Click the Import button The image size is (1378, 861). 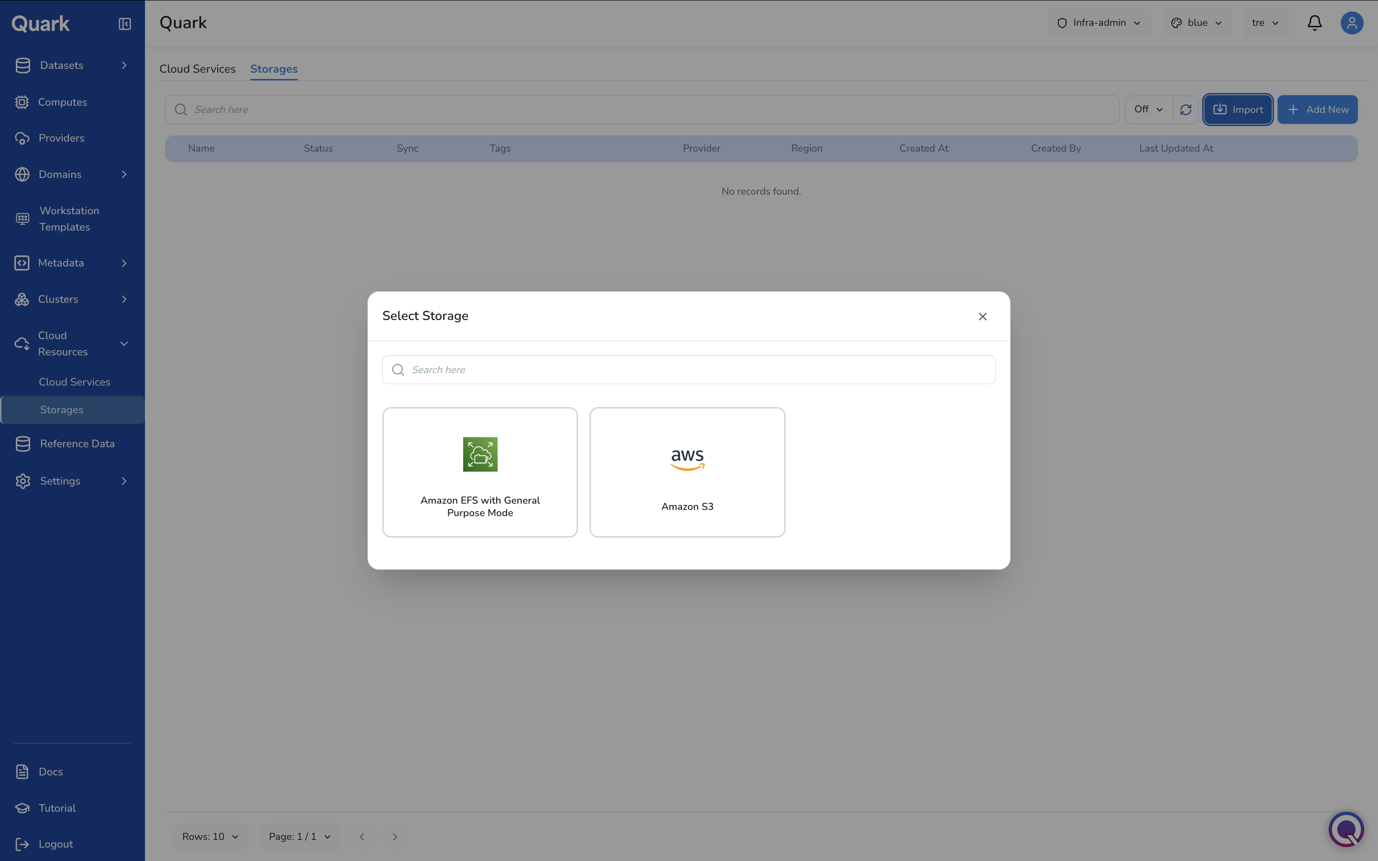[1238, 110]
